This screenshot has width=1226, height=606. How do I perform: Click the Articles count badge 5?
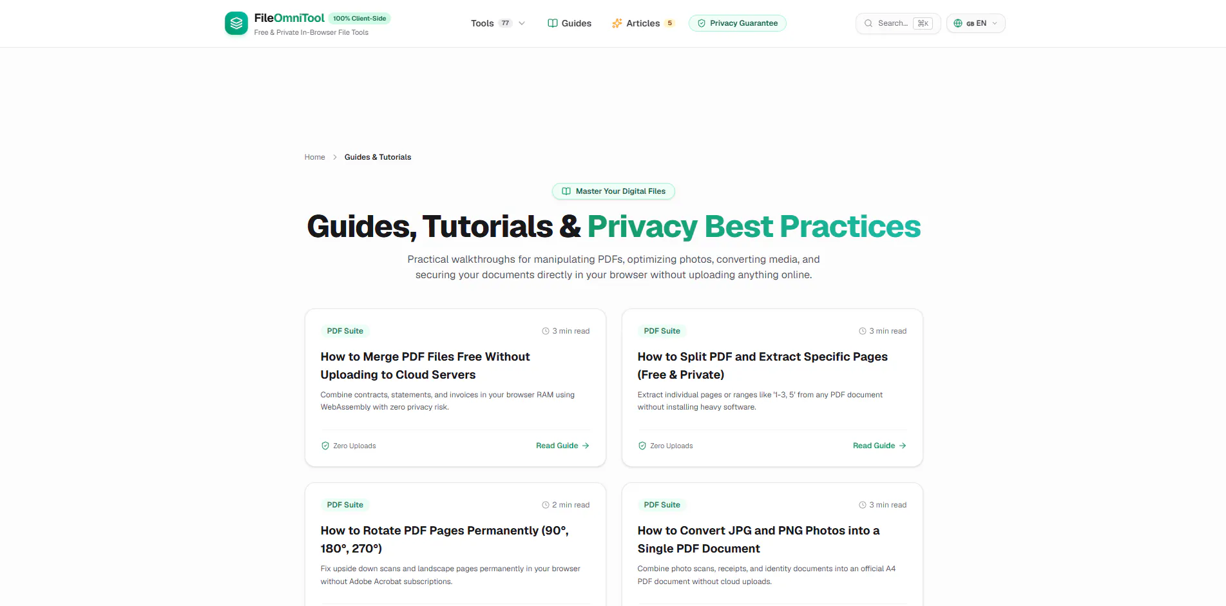pyautogui.click(x=670, y=23)
